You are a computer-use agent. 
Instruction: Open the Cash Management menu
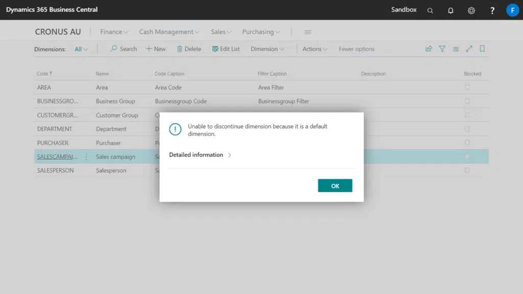click(x=169, y=32)
